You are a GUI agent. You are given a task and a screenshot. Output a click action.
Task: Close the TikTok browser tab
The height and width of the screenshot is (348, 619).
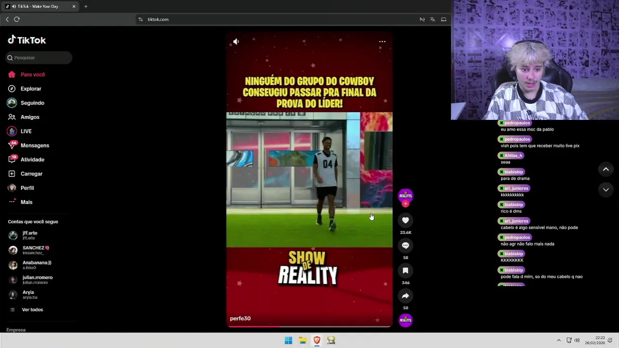(x=74, y=6)
